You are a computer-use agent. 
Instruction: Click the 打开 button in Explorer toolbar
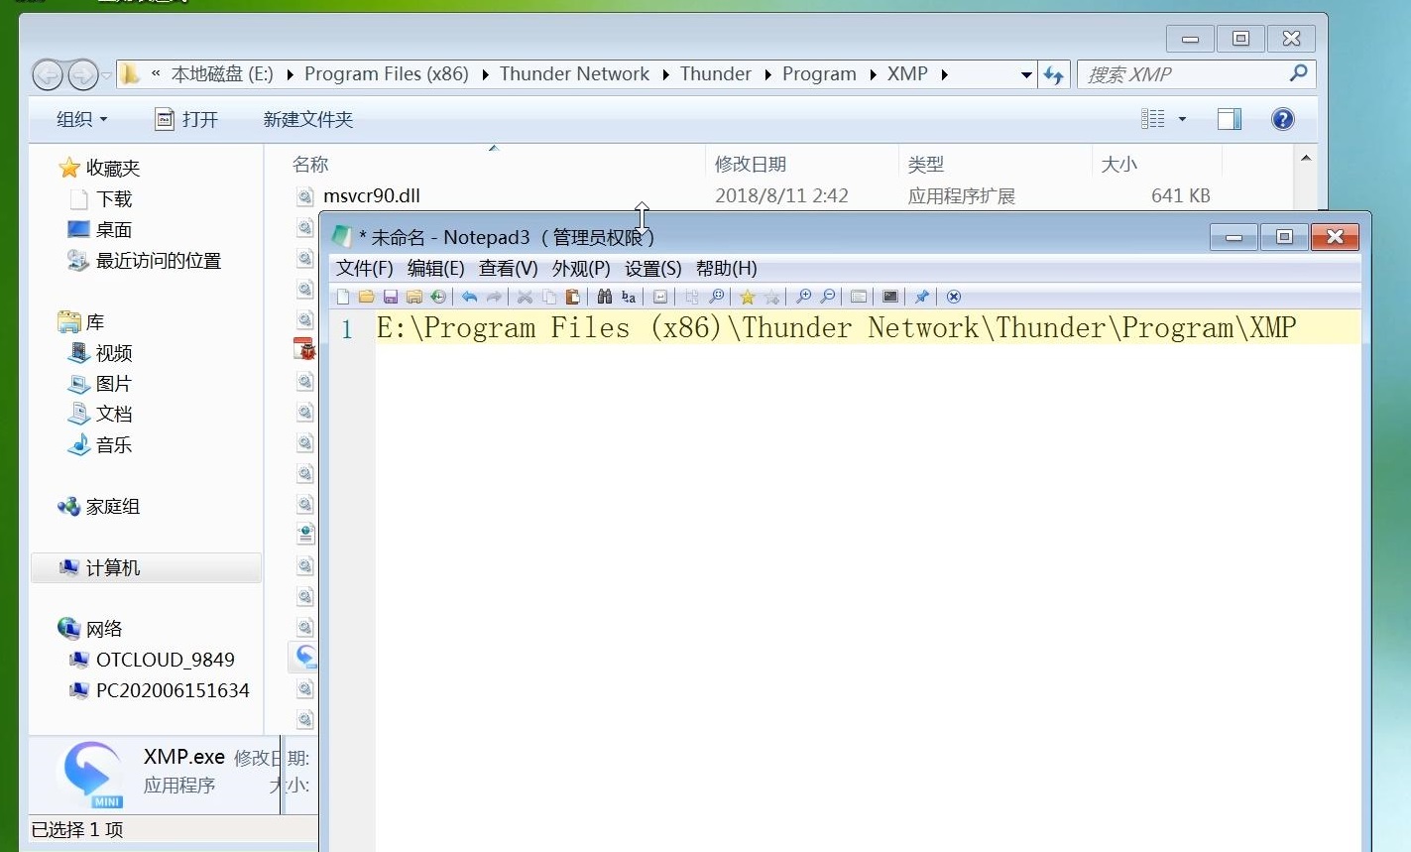(x=186, y=119)
